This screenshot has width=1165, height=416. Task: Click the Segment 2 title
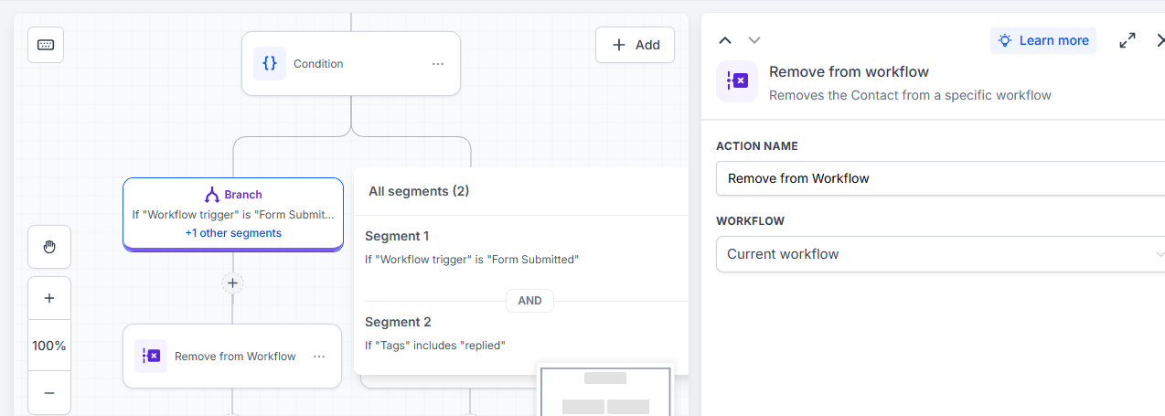pyautogui.click(x=398, y=322)
